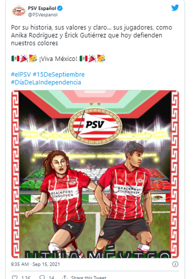Click the PSV crest in the illustration

(95, 126)
